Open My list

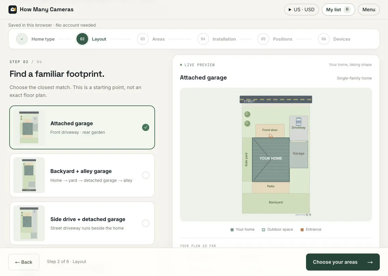click(338, 10)
